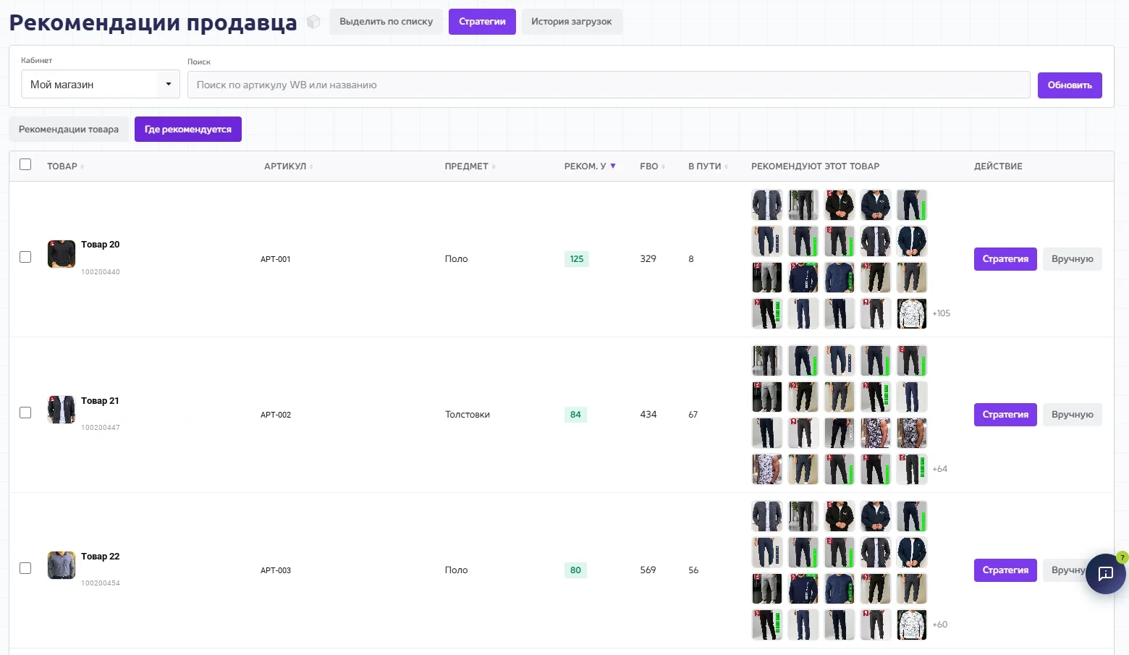
Task: Sort by Артикул column sort icon
Action: [311, 167]
